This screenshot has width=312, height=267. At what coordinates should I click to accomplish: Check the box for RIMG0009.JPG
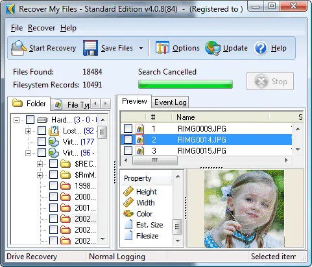pyautogui.click(x=128, y=128)
